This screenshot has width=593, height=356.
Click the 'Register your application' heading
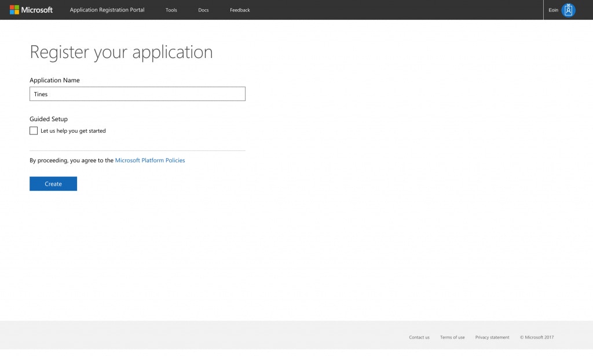[121, 52]
